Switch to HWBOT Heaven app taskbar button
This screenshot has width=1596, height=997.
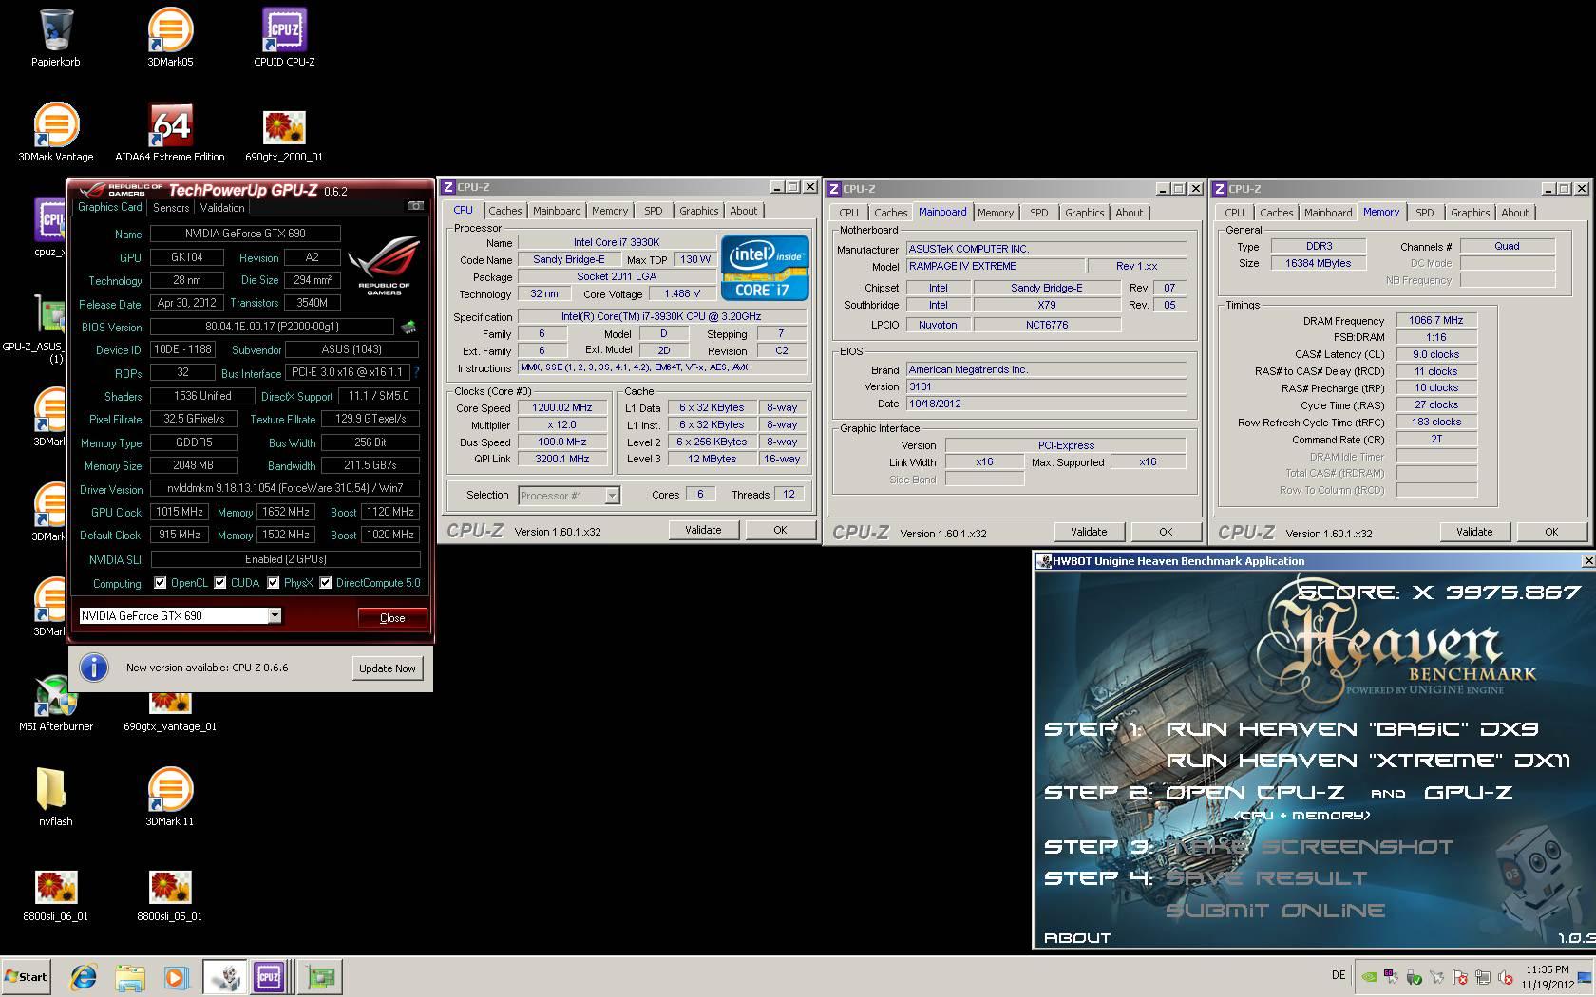(225, 976)
